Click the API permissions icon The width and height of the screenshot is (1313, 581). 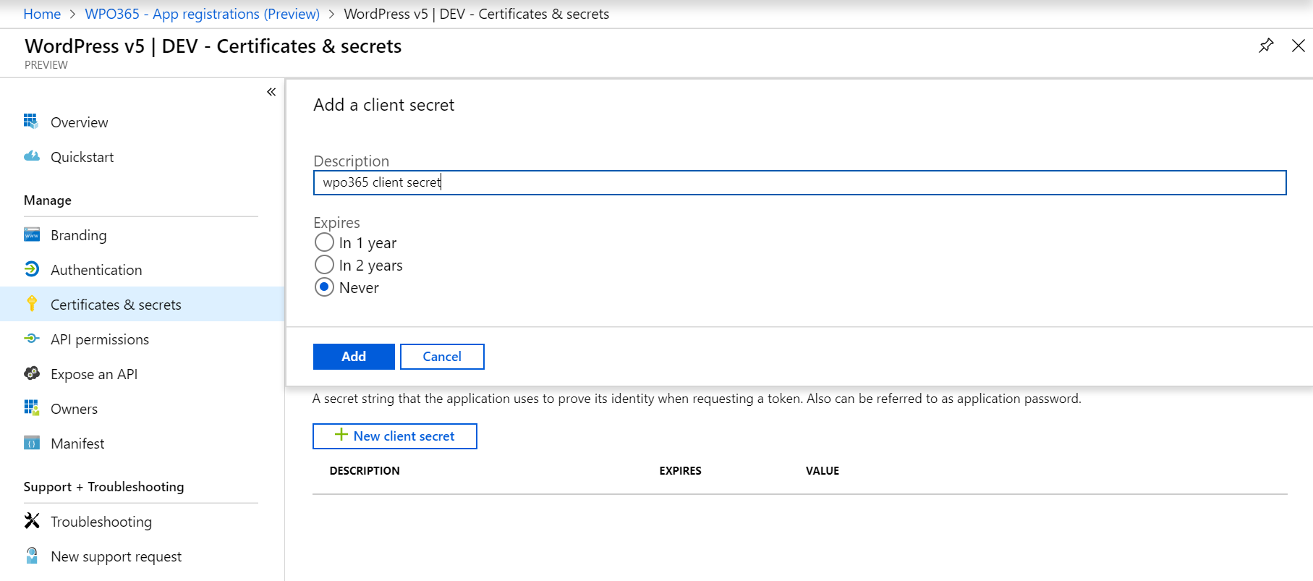(x=32, y=338)
